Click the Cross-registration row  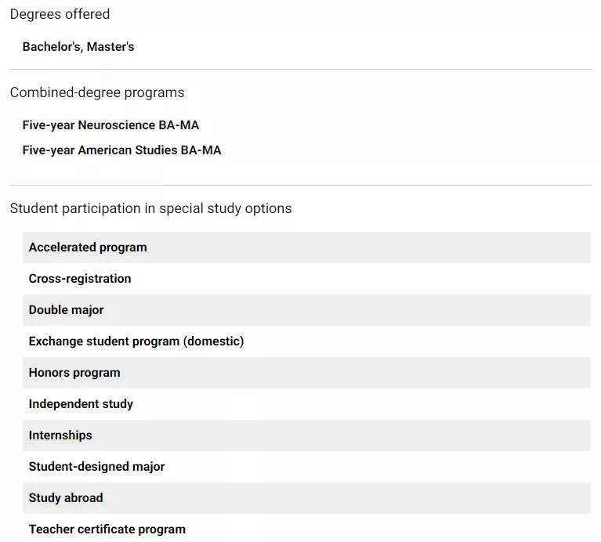[x=306, y=279]
